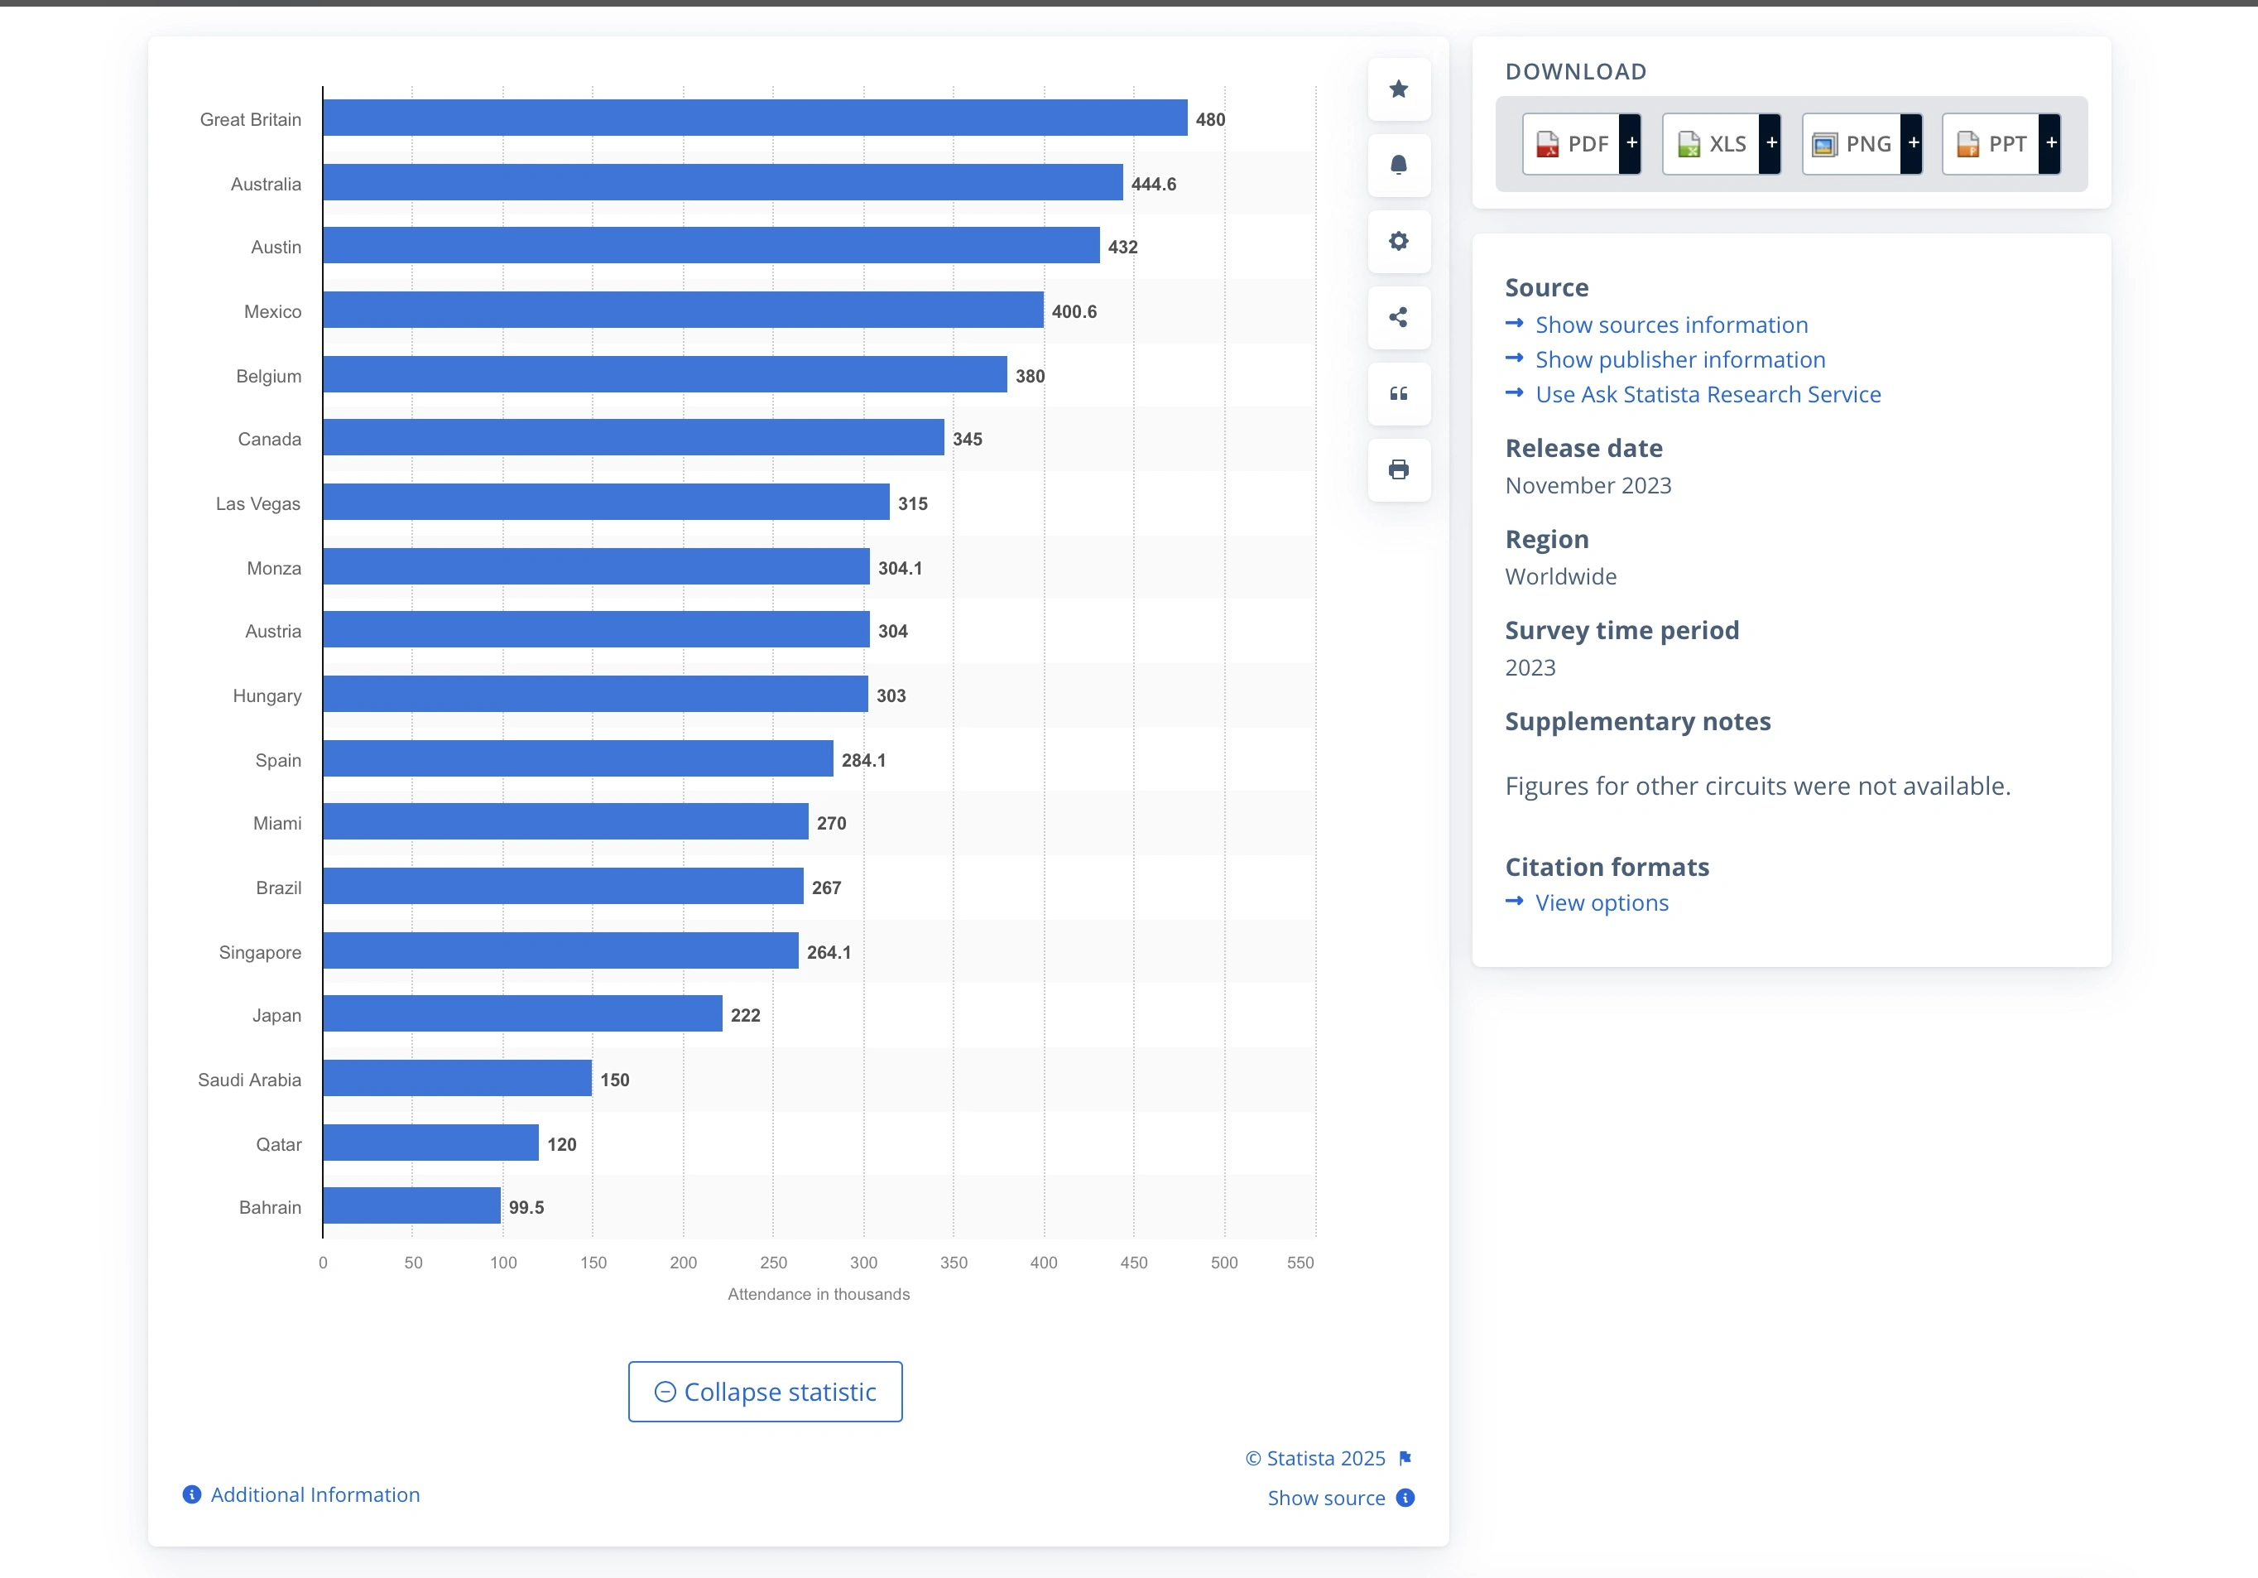This screenshot has width=2258, height=1578.
Task: Download the statistic as PDF
Action: [x=1572, y=143]
